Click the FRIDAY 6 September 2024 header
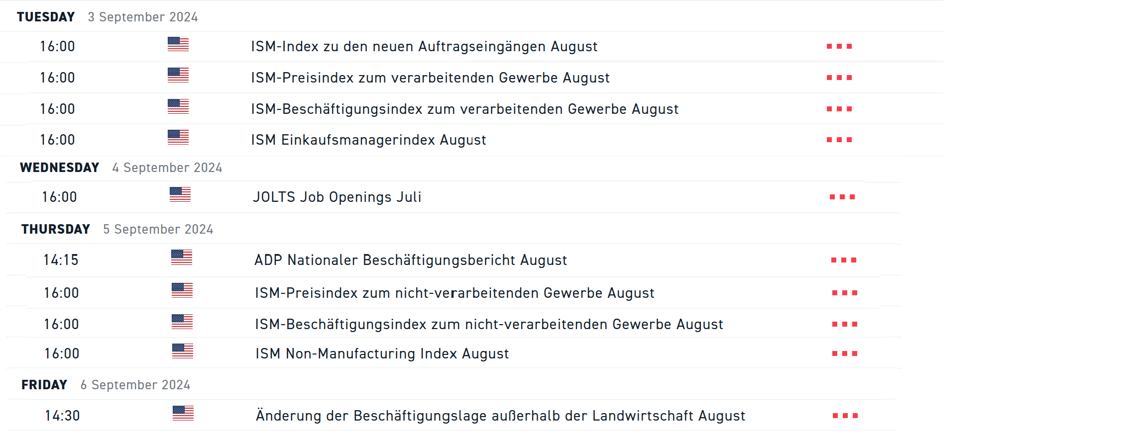The width and height of the screenshot is (1121, 433). (106, 385)
